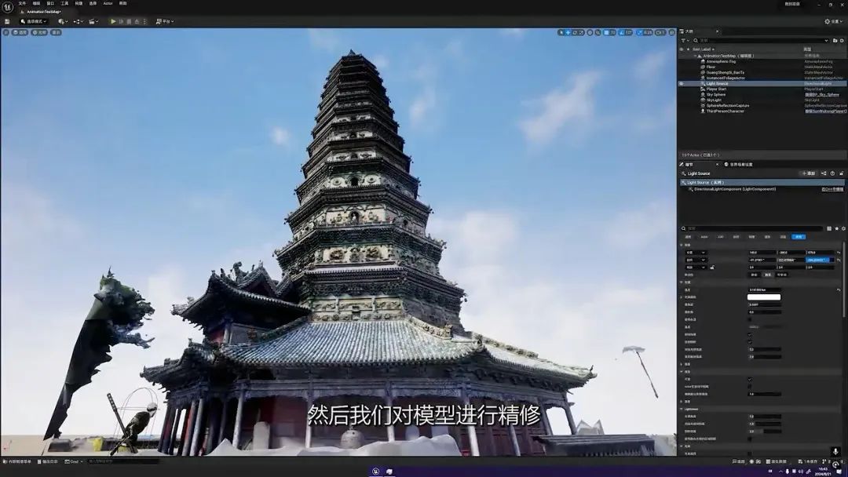Open the Platforms dropdown in toolbar
The image size is (848, 477).
pos(165,21)
